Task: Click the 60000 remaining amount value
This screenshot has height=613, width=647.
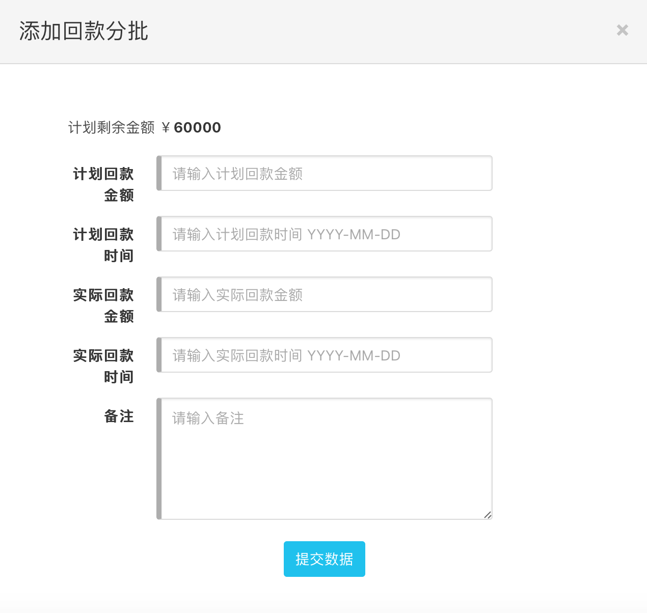Action: 197,127
